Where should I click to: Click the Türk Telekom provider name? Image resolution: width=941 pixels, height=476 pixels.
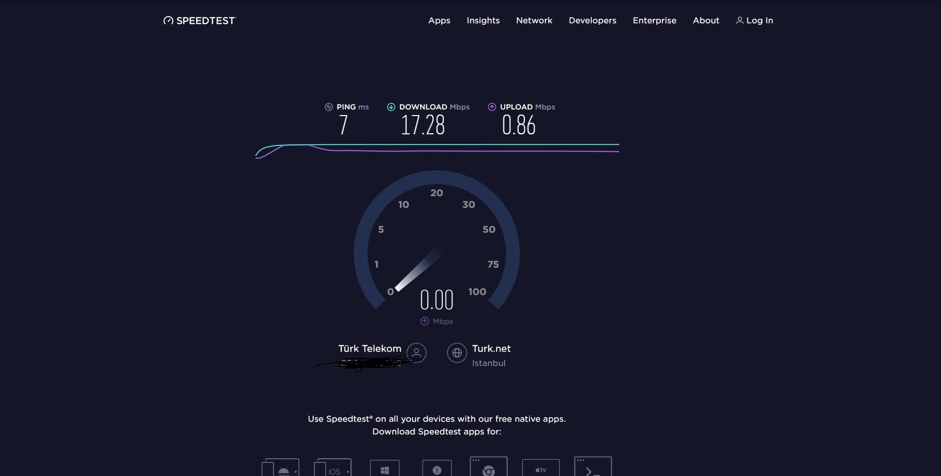point(370,349)
